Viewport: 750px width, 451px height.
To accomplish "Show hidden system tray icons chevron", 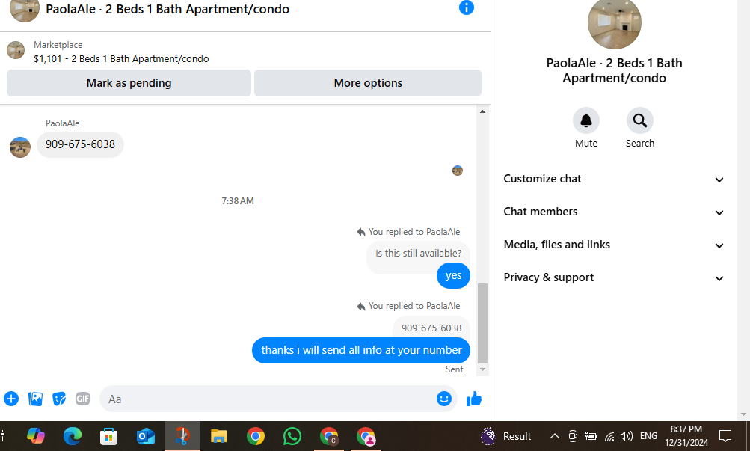I will tap(554, 436).
